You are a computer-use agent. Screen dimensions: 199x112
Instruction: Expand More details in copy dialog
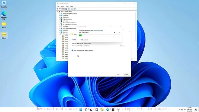84,40
